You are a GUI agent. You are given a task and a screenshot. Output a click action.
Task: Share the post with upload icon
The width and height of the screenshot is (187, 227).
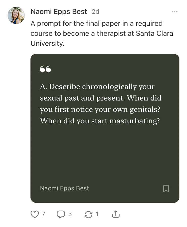coord(116,214)
